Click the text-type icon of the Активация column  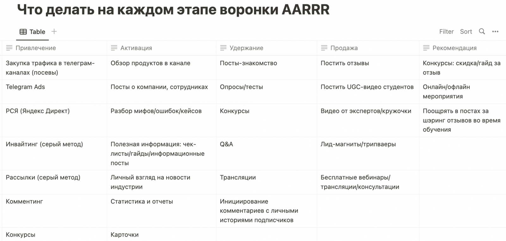pyautogui.click(x=114, y=48)
